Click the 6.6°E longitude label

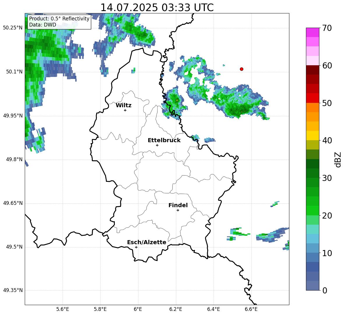(251, 309)
